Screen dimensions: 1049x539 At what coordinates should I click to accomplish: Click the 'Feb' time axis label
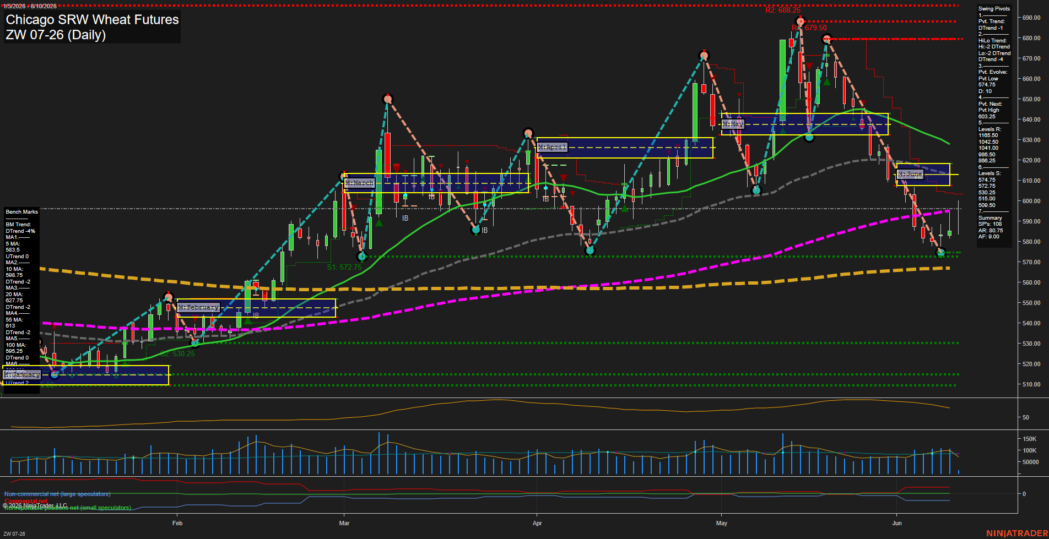click(x=177, y=523)
